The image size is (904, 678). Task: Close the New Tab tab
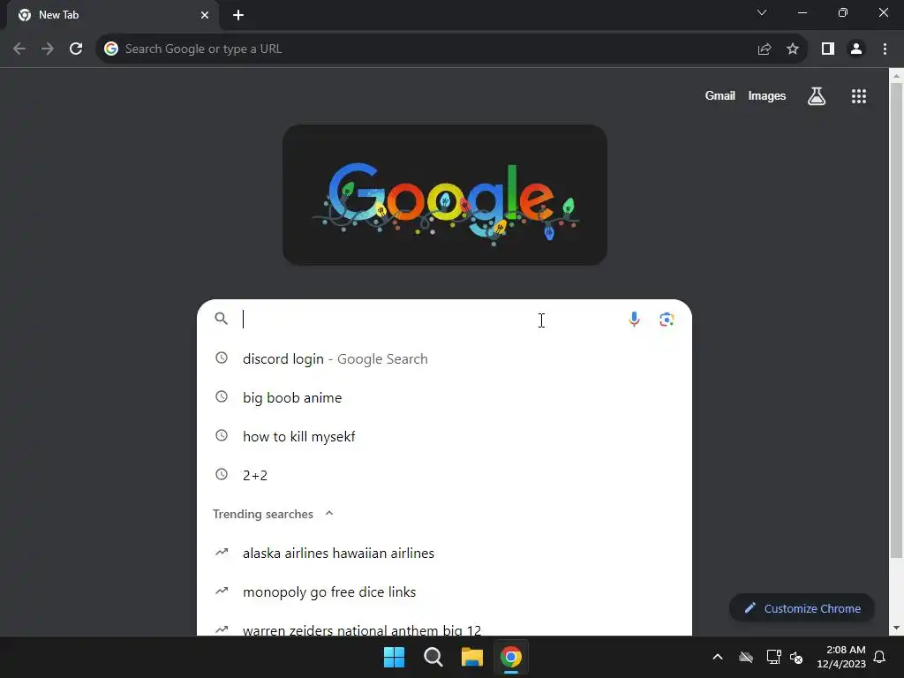tap(205, 15)
